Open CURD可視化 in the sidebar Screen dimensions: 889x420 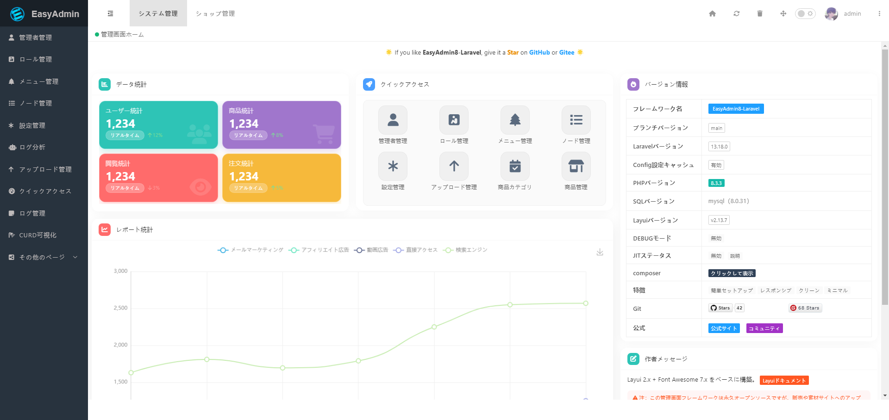[44, 235]
